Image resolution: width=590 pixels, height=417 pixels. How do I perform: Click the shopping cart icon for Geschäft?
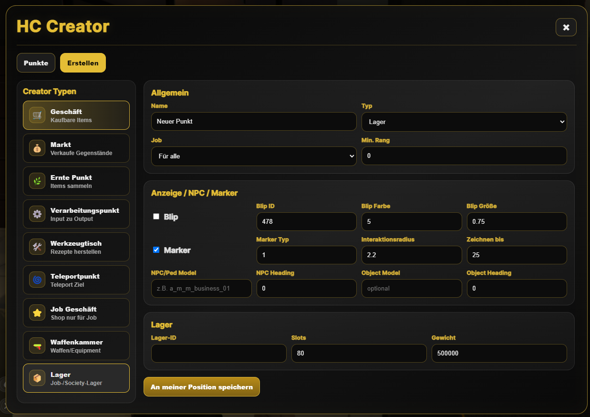37,115
